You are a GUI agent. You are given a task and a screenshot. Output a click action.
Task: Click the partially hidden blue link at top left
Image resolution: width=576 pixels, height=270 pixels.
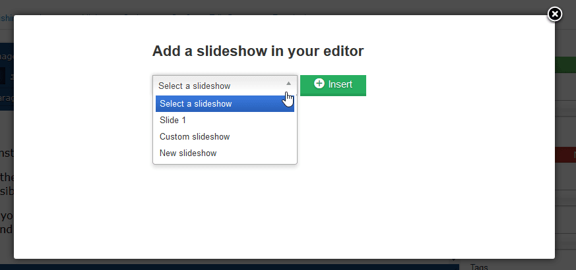click(7, 18)
